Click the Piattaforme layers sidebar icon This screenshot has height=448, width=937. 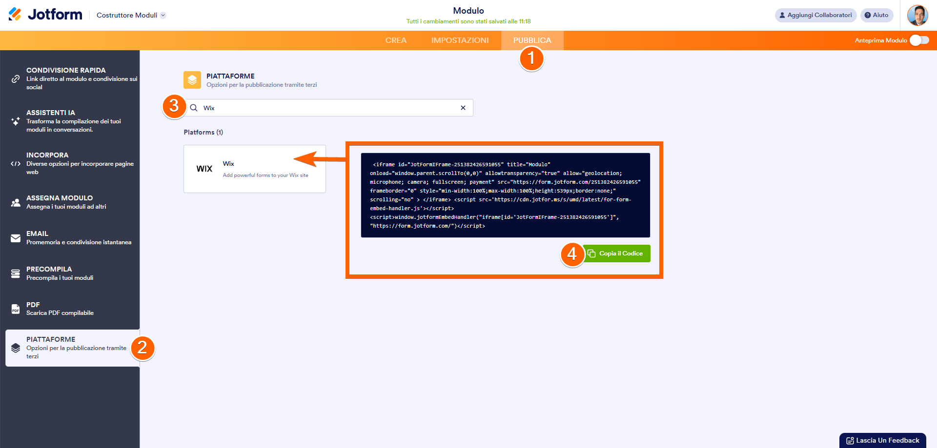(16, 348)
